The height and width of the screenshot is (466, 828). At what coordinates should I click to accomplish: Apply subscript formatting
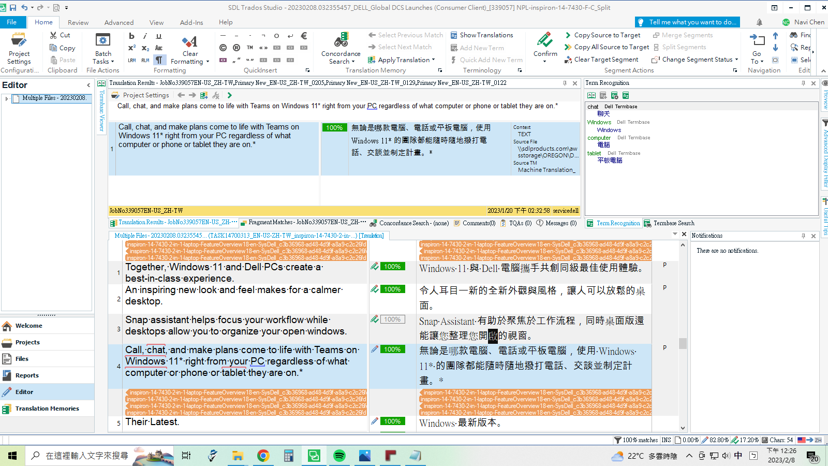coord(145,48)
